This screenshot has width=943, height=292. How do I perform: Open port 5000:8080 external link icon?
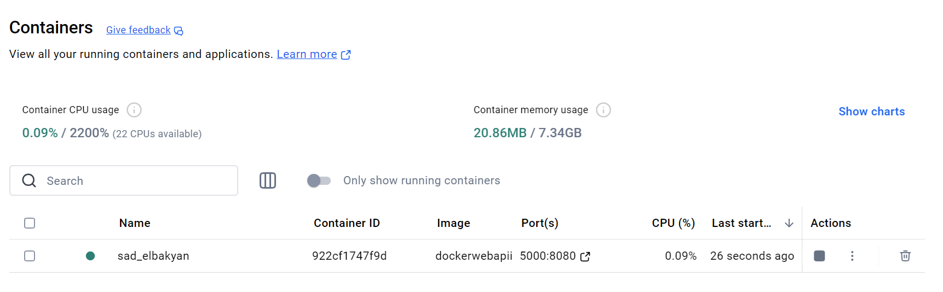click(585, 256)
